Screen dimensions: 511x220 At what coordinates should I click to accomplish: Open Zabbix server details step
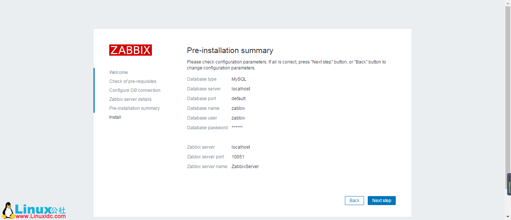(x=130, y=99)
